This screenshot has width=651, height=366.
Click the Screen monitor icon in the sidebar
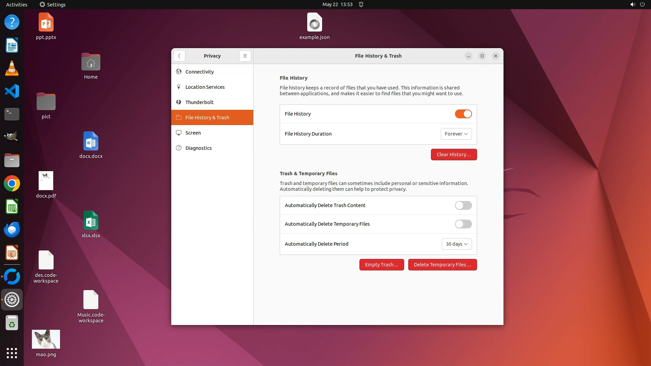tap(179, 133)
